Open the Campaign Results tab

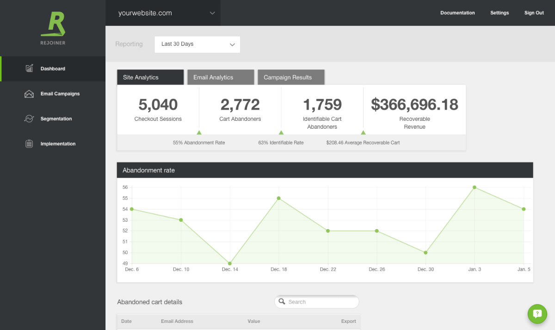pos(291,77)
